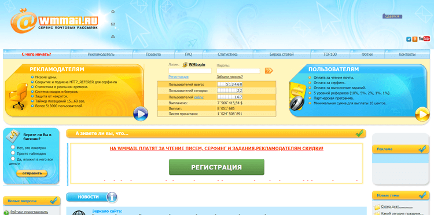Click the folder icon by Супер дует
Screen dimensions: 434x215
click(377, 207)
